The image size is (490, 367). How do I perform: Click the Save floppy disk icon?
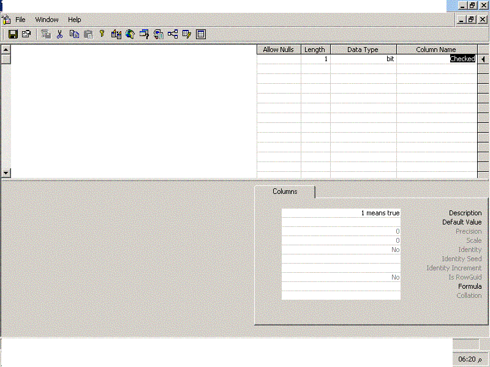click(x=13, y=34)
